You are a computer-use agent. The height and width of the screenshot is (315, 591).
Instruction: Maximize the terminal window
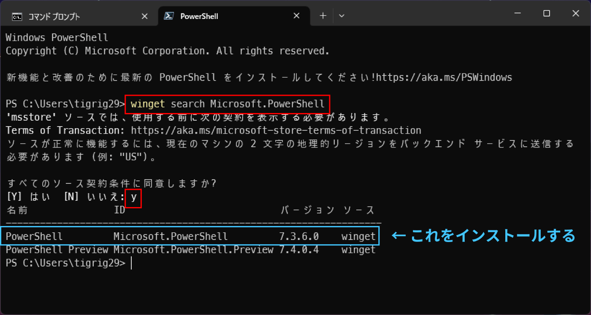[x=547, y=14]
